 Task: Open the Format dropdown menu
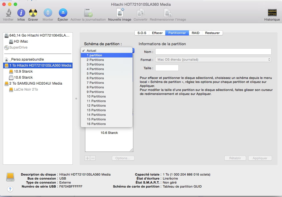(213, 59)
